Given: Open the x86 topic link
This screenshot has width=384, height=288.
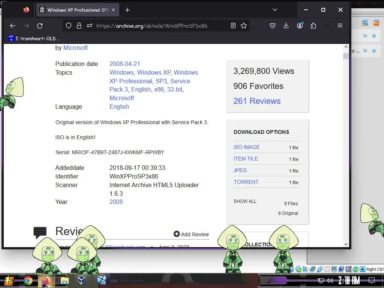Looking at the screenshot, I should (159, 89).
